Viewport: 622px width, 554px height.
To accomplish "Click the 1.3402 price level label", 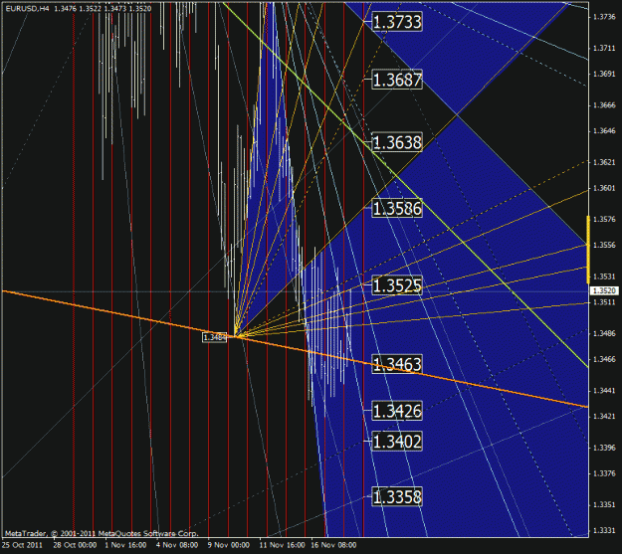I will [397, 441].
